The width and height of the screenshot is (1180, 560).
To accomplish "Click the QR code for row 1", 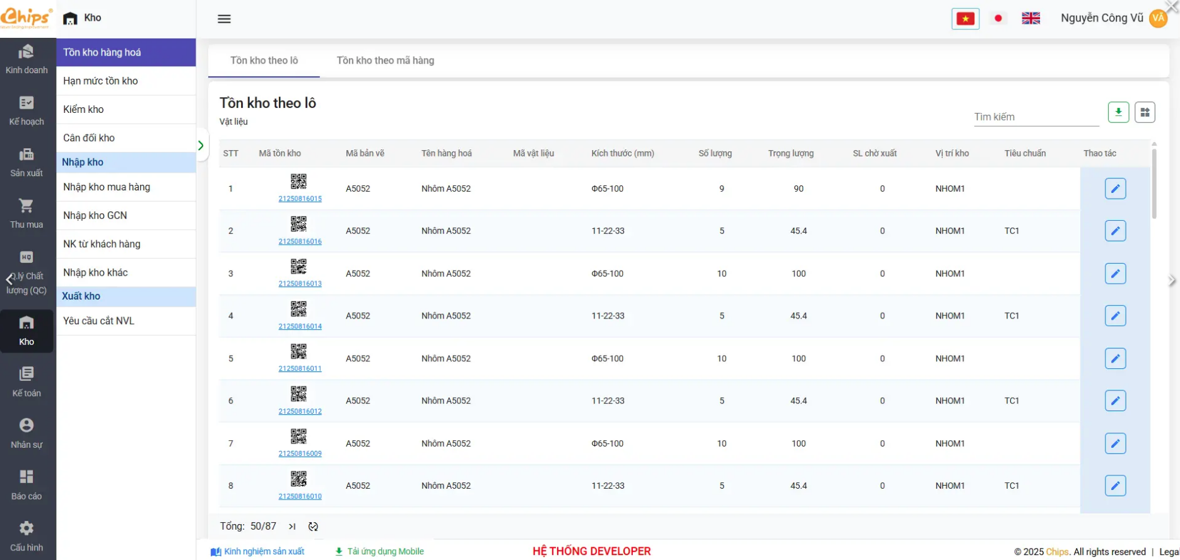I will (298, 182).
